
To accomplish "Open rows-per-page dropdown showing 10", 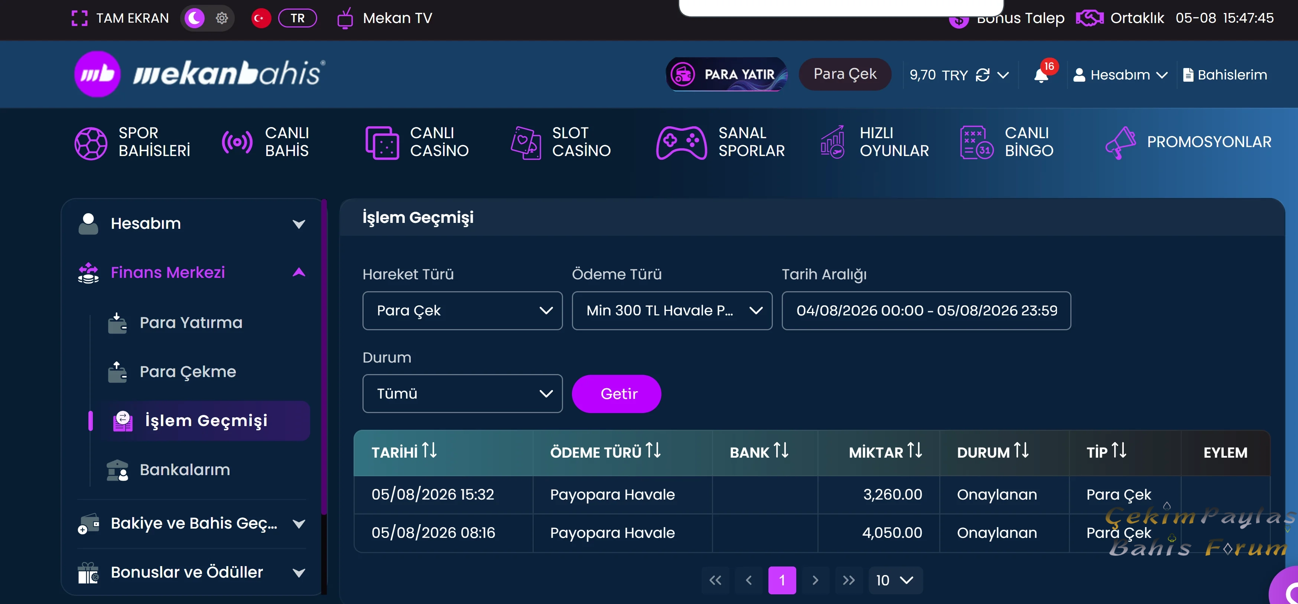I will [x=895, y=580].
